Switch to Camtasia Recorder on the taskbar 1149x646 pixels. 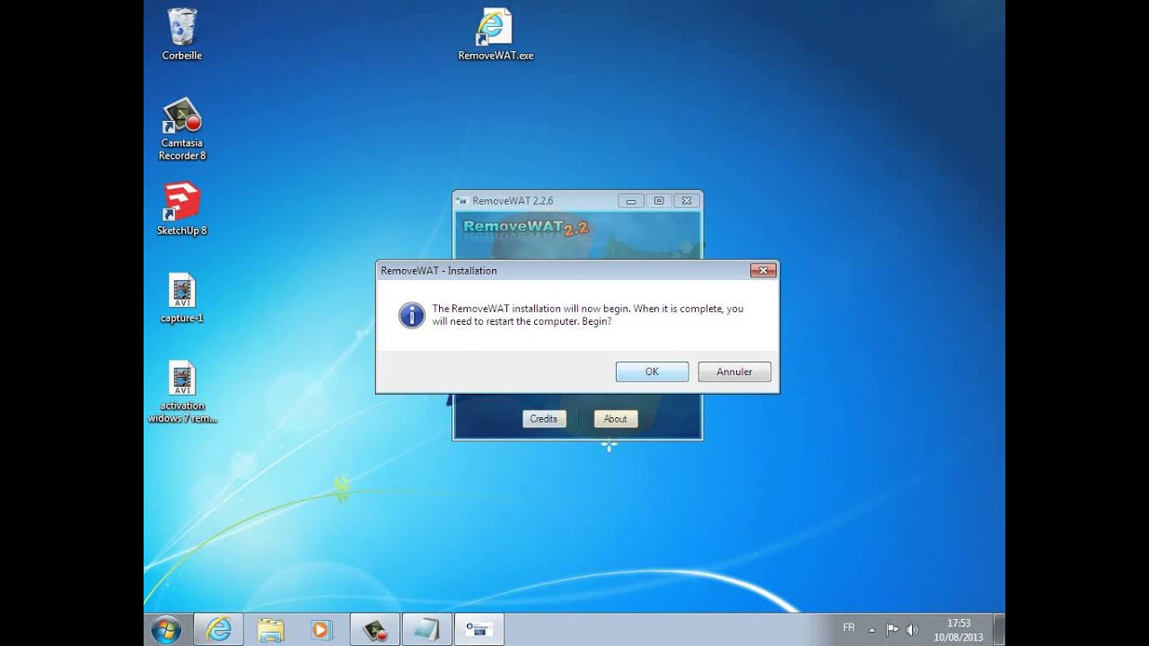[374, 629]
